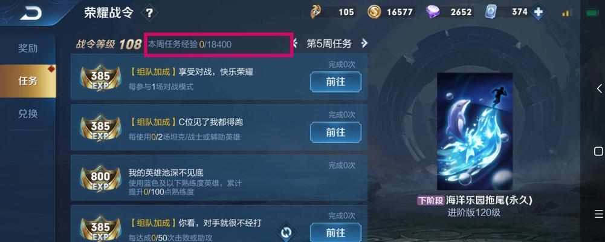Tap the purple diamond currency icon
The image size is (605, 242).
(x=433, y=12)
